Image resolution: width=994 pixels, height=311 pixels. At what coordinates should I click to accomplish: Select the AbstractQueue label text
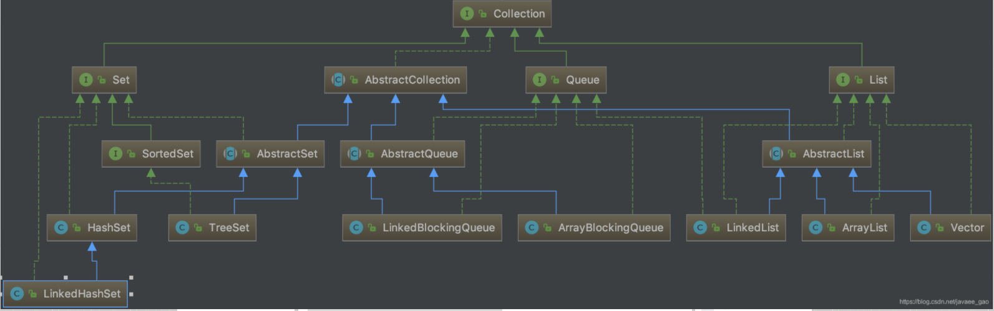[419, 154]
